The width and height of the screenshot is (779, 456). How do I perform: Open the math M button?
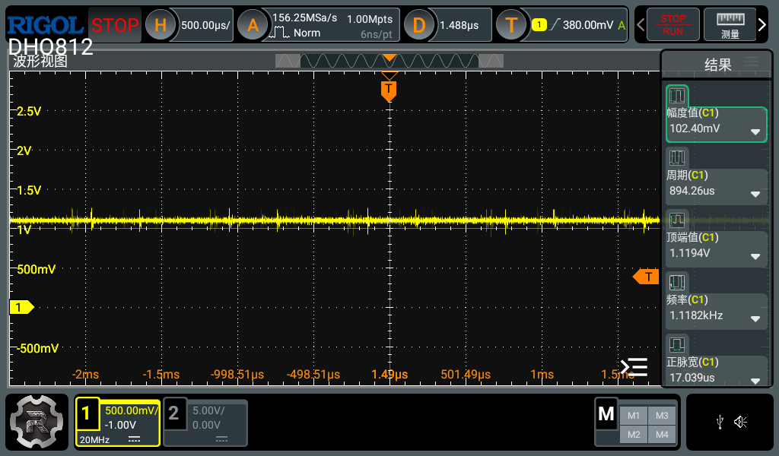[x=606, y=413]
